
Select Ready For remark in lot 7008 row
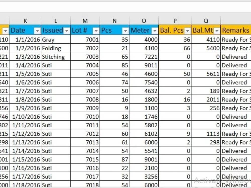pyautogui.click(x=236, y=100)
